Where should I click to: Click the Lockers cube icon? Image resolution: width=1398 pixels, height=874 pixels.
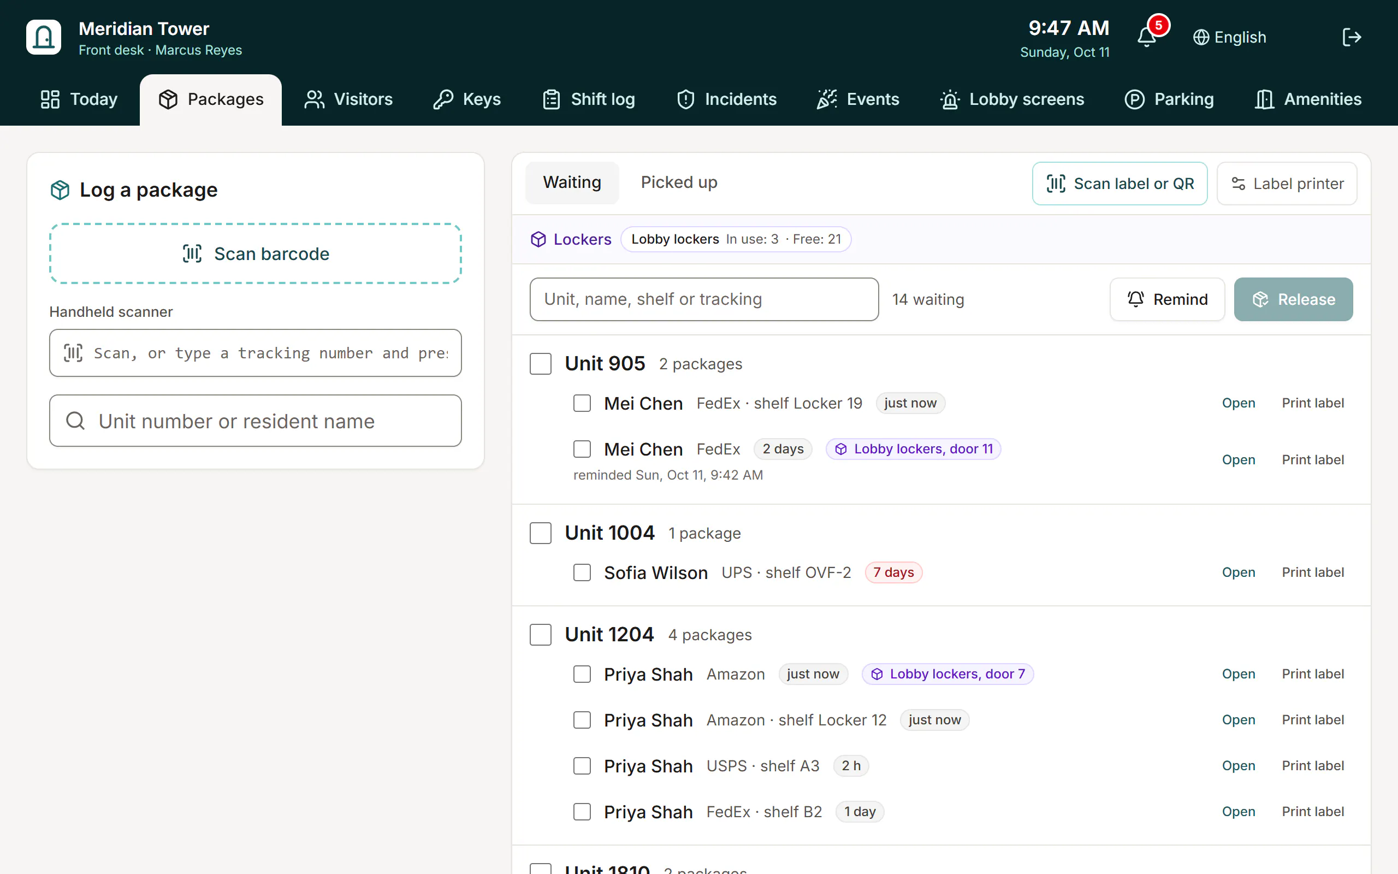pyautogui.click(x=538, y=239)
